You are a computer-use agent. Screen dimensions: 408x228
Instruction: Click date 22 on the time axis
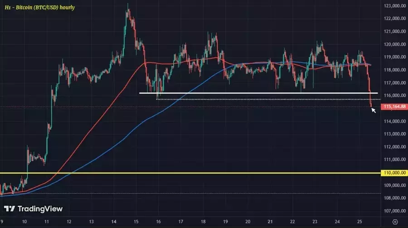point(292,222)
